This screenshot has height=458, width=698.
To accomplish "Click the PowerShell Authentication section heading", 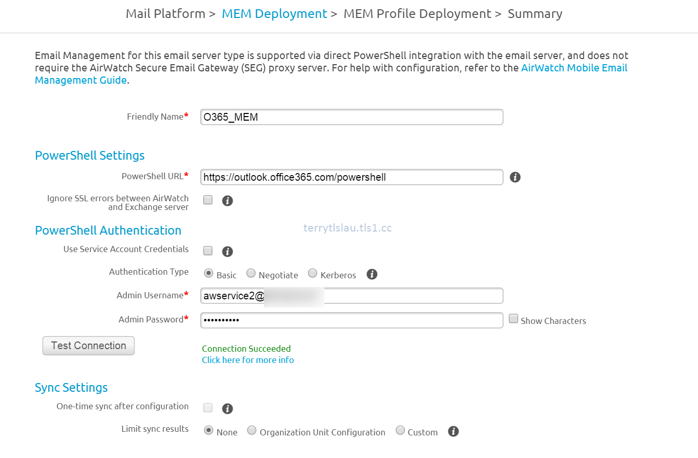I will coord(108,230).
